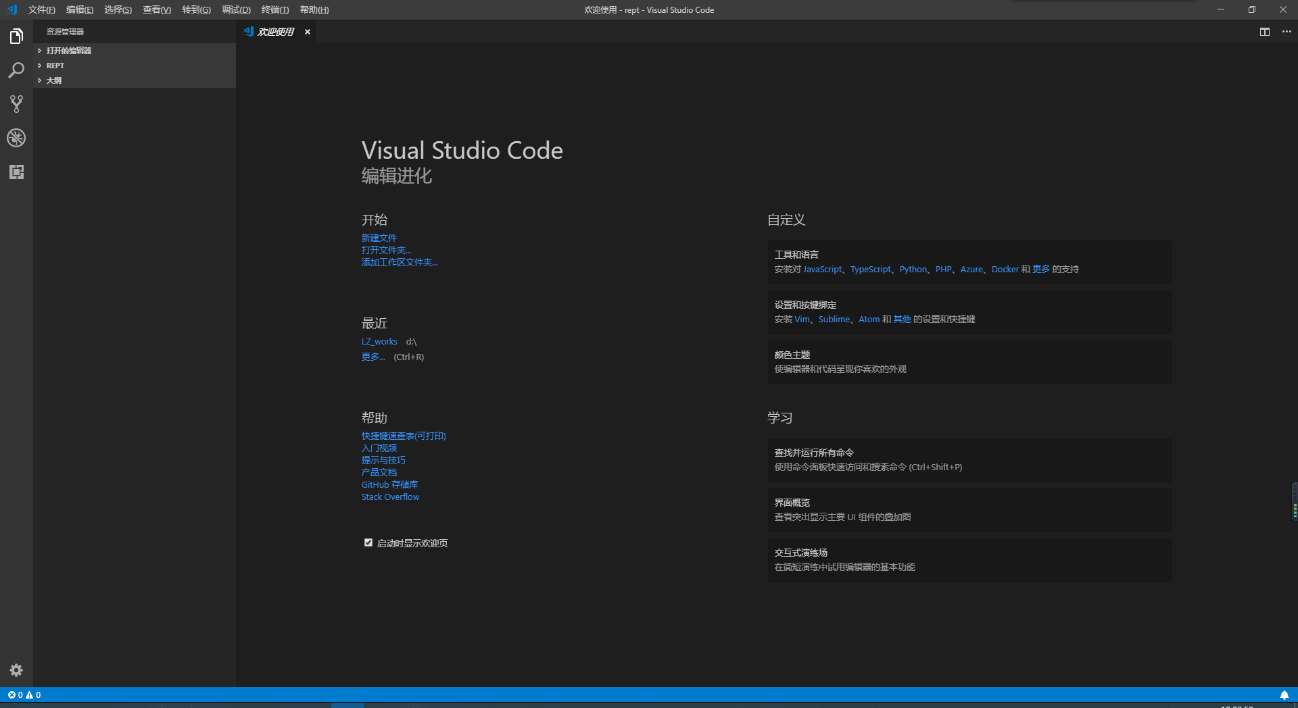Close the 欢迎使用 tab

click(x=308, y=32)
